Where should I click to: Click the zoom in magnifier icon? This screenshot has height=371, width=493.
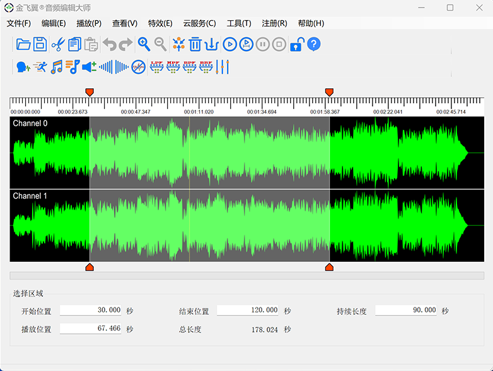point(144,44)
